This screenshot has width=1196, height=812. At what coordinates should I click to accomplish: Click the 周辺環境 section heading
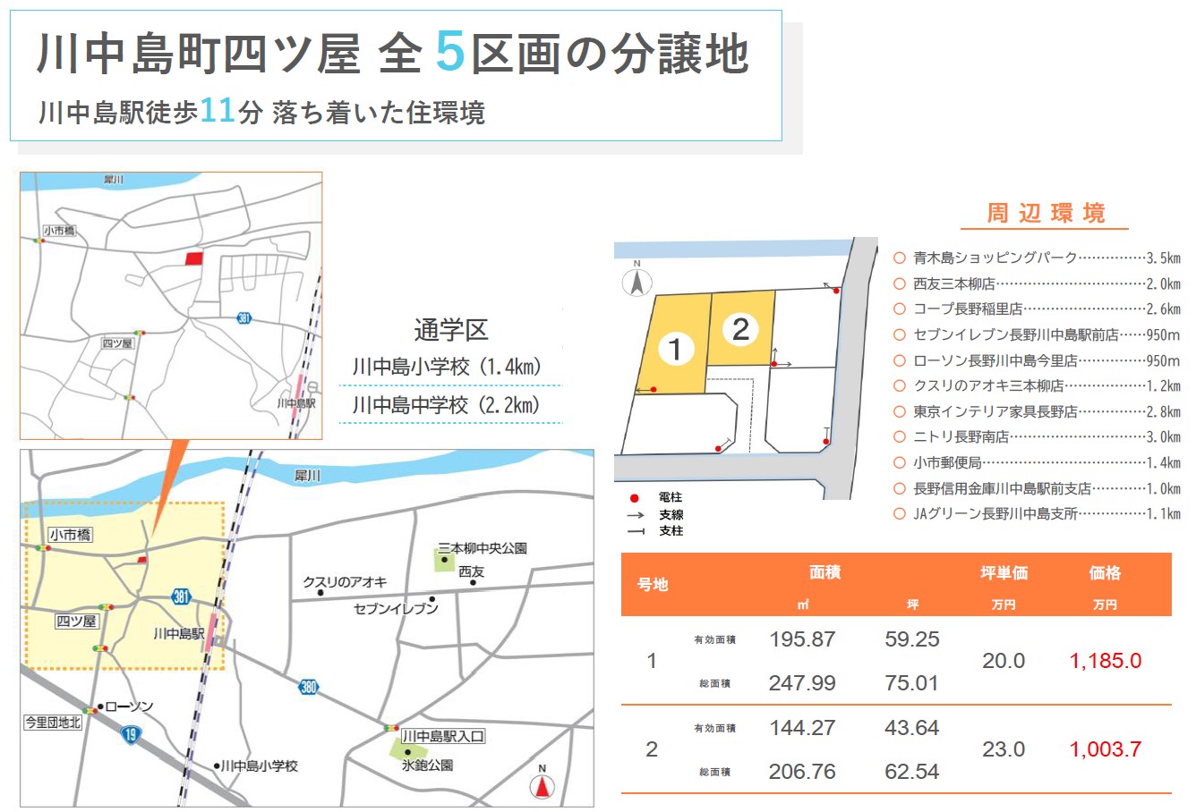pyautogui.click(x=1046, y=214)
